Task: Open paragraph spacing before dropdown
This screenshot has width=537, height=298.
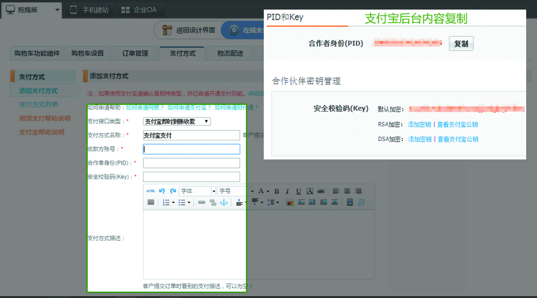Action: [246, 203]
